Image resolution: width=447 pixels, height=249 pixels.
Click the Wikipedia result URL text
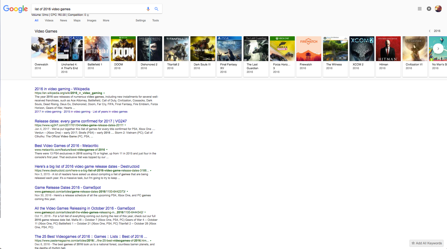pos(68,93)
